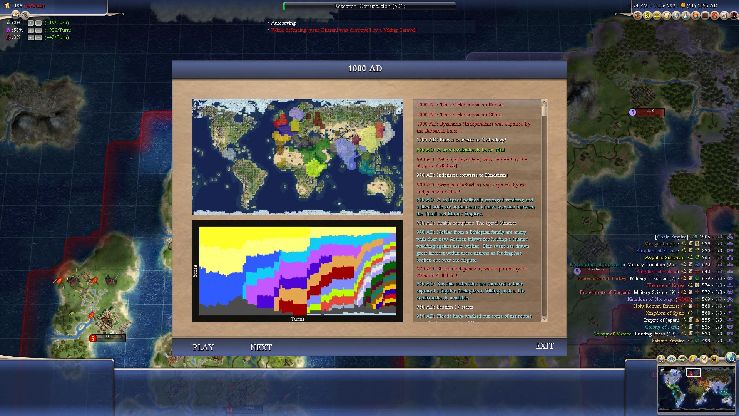Toggle the bare map terrain icon

[x=682, y=359]
